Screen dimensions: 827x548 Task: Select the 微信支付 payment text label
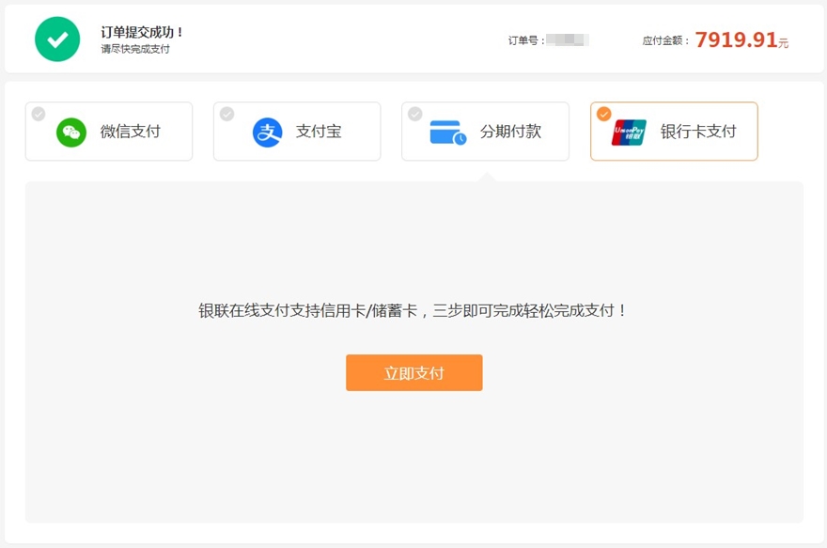pos(131,132)
